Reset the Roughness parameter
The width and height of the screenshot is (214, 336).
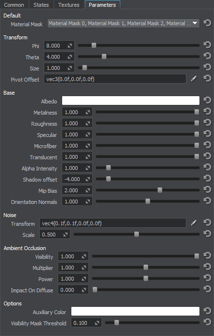pos(207,123)
